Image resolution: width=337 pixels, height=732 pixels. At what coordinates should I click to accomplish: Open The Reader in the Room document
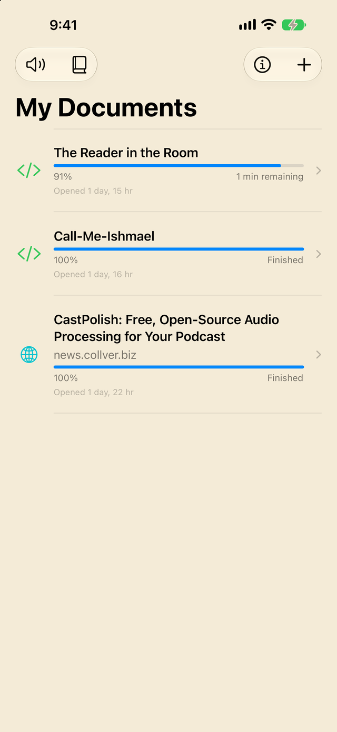tap(126, 153)
